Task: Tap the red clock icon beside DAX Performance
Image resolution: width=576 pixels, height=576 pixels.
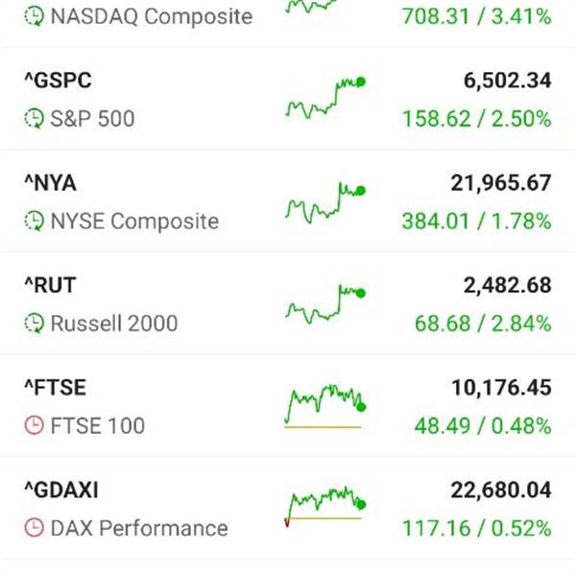Action: 34,528
